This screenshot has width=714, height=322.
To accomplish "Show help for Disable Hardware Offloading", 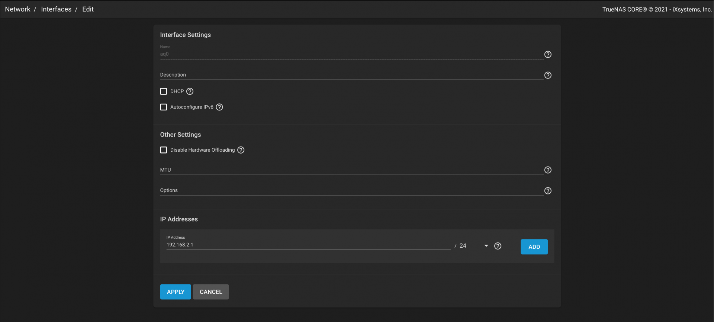I will pyautogui.click(x=241, y=150).
